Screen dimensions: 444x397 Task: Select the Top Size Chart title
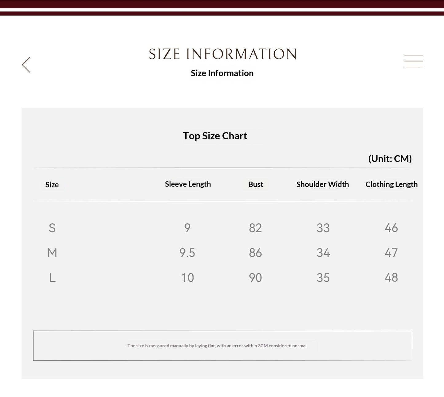pos(215,136)
